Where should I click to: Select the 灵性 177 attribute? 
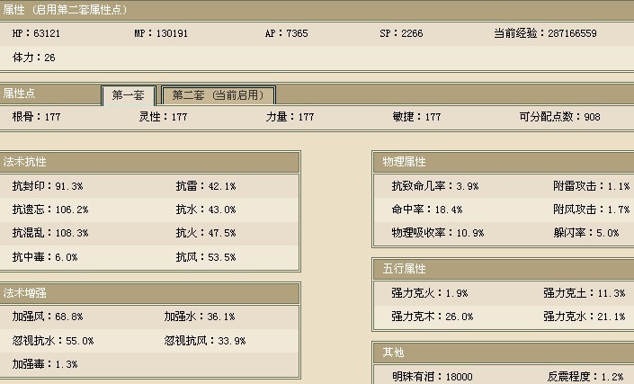(x=163, y=117)
